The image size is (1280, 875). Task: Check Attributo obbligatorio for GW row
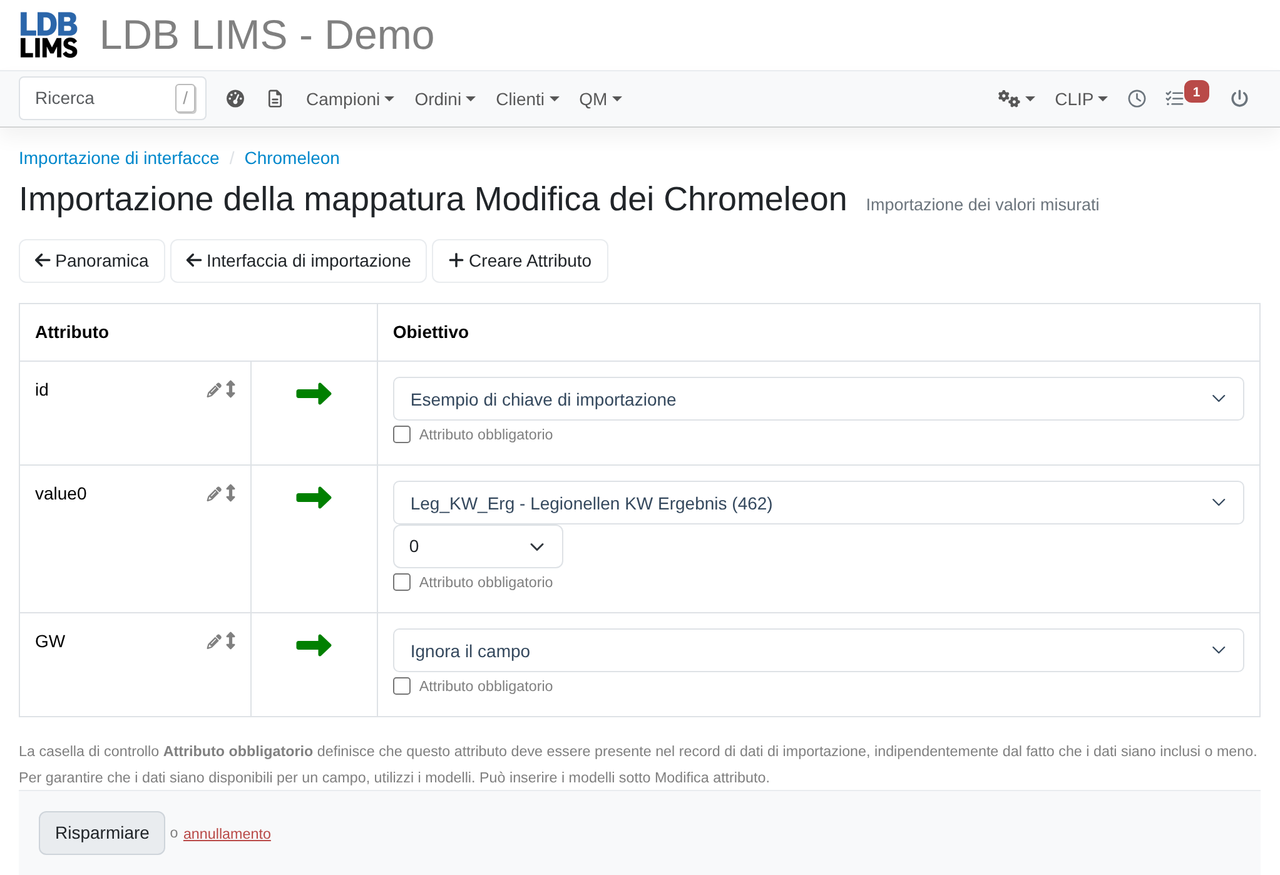tap(402, 686)
